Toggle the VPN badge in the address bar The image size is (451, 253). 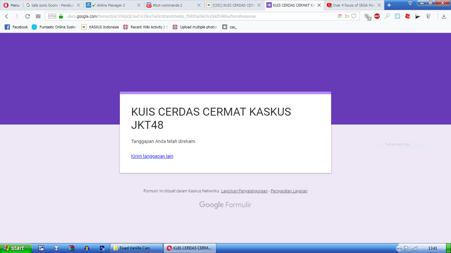(52, 16)
